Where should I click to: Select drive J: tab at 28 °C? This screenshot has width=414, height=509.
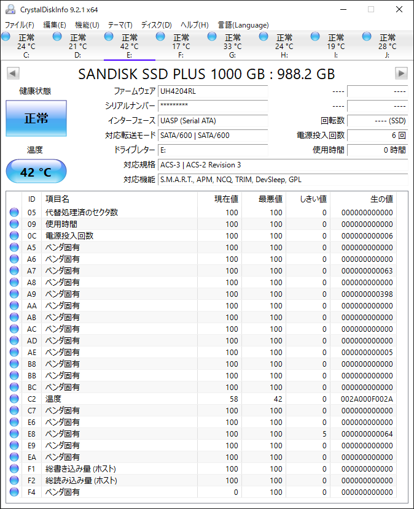388,46
